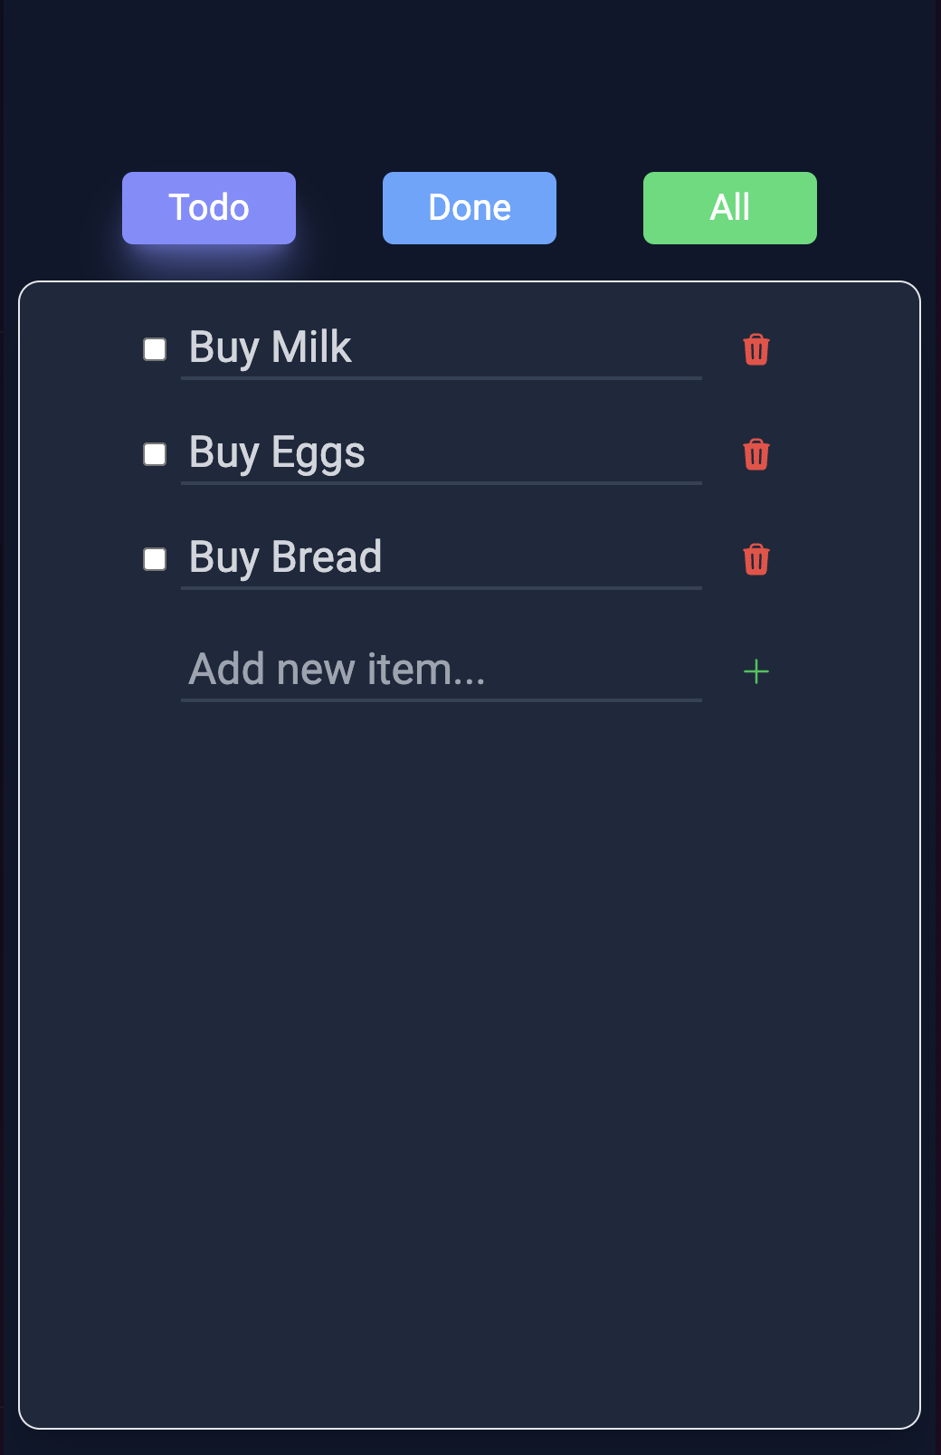Click the green plus add icon

coord(756,671)
